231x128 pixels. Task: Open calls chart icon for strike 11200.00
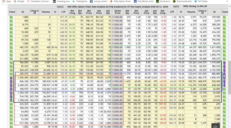pyautogui.click(x=11, y=25)
